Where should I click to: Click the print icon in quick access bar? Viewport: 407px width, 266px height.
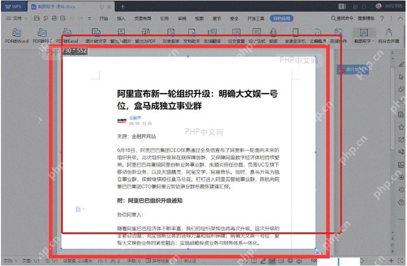coord(54,18)
